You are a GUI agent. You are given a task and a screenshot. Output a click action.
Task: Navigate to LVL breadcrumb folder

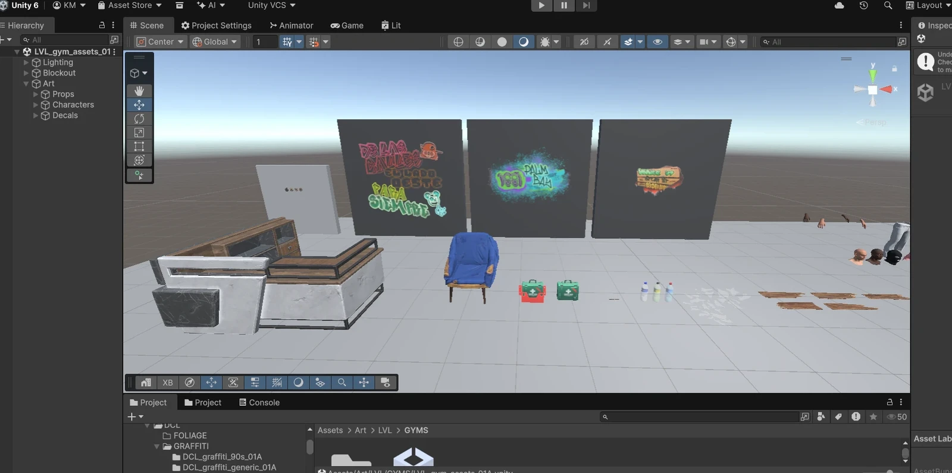point(385,430)
